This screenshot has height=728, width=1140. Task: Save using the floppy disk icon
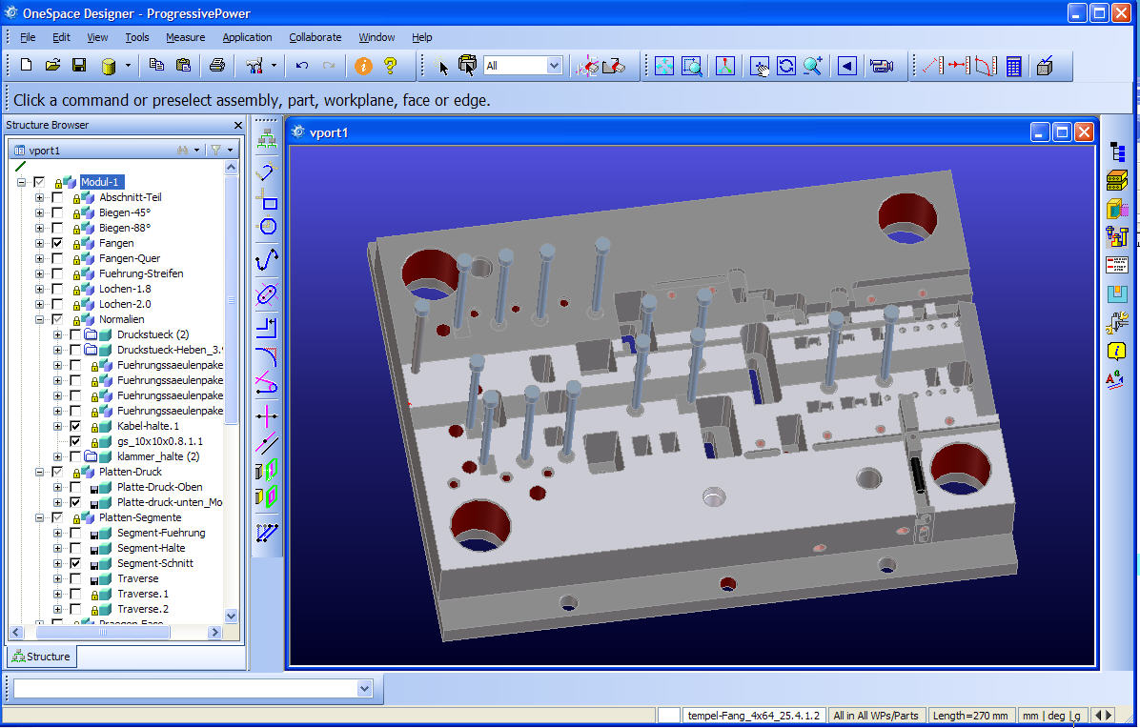pos(79,66)
